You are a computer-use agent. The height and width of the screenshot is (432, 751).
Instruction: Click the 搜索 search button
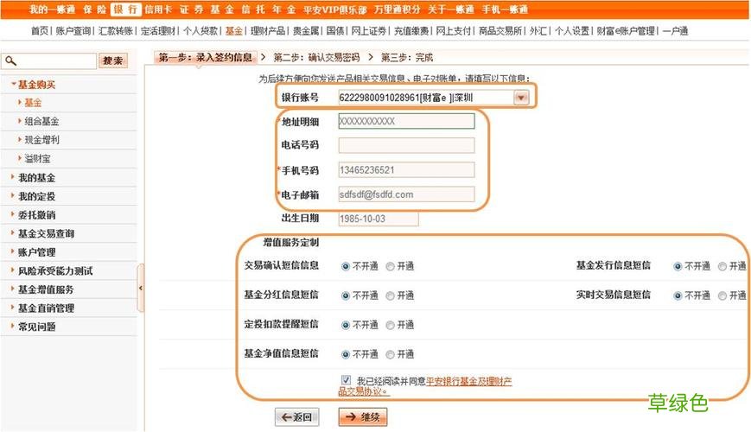point(113,60)
